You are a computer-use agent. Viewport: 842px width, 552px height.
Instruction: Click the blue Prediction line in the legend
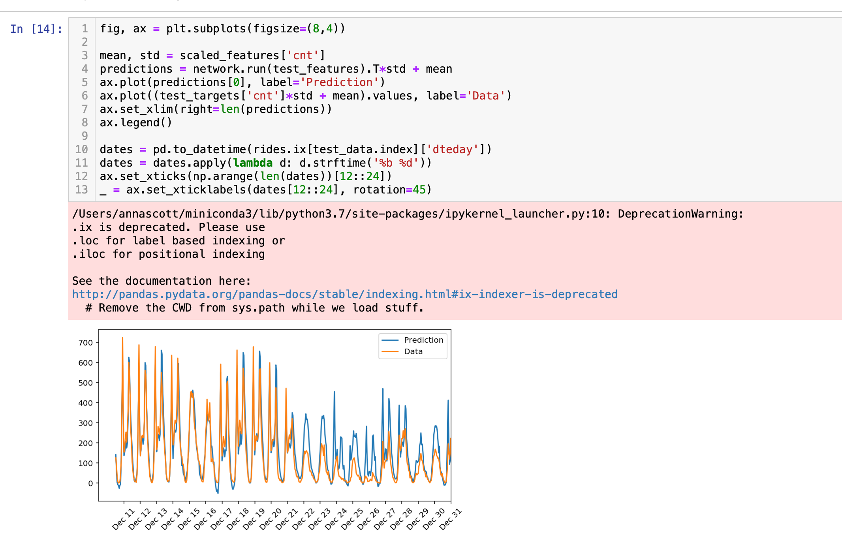pos(390,340)
